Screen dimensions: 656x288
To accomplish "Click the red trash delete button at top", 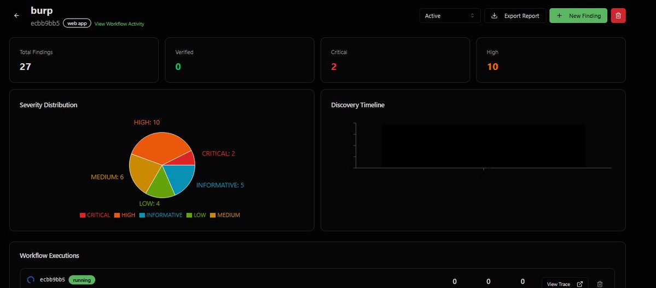I will tap(618, 15).
